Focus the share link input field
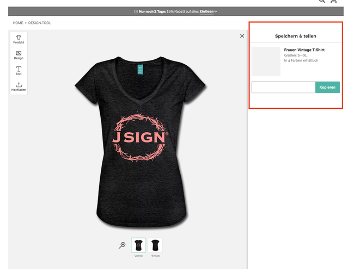This screenshot has height=272, width=354. click(x=284, y=87)
